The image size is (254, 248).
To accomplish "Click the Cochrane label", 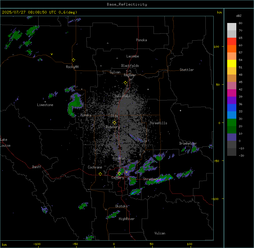I will (95, 167).
